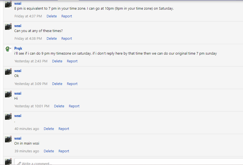Open wssi username above the "Ok" comment

(18, 71)
